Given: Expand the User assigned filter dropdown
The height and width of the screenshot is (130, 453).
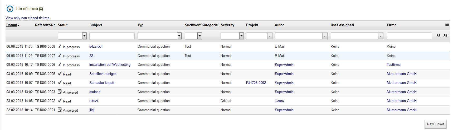Looking at the screenshot, I should click(x=357, y=36).
